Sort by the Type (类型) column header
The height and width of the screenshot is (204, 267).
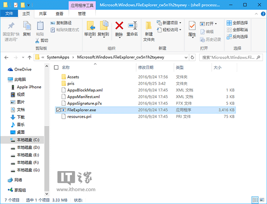pyautogui.click(x=180, y=68)
